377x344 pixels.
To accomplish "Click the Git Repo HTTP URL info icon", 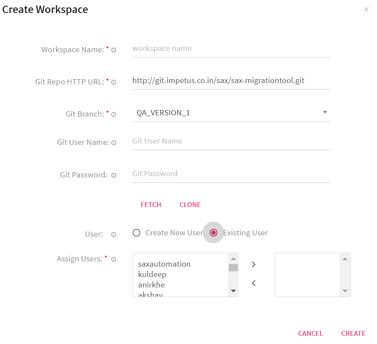I will point(113,82).
